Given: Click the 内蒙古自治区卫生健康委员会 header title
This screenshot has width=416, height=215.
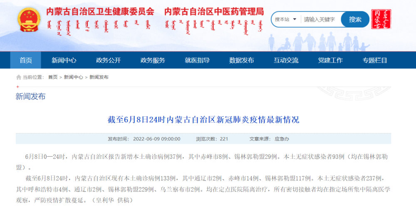Looking at the screenshot, I should [x=100, y=12].
